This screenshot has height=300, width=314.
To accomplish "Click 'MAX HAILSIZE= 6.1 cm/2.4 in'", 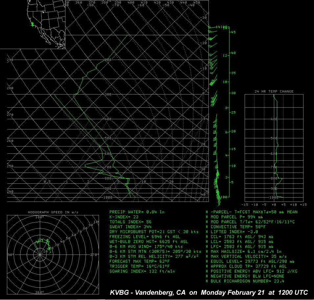I will click(x=244, y=252).
